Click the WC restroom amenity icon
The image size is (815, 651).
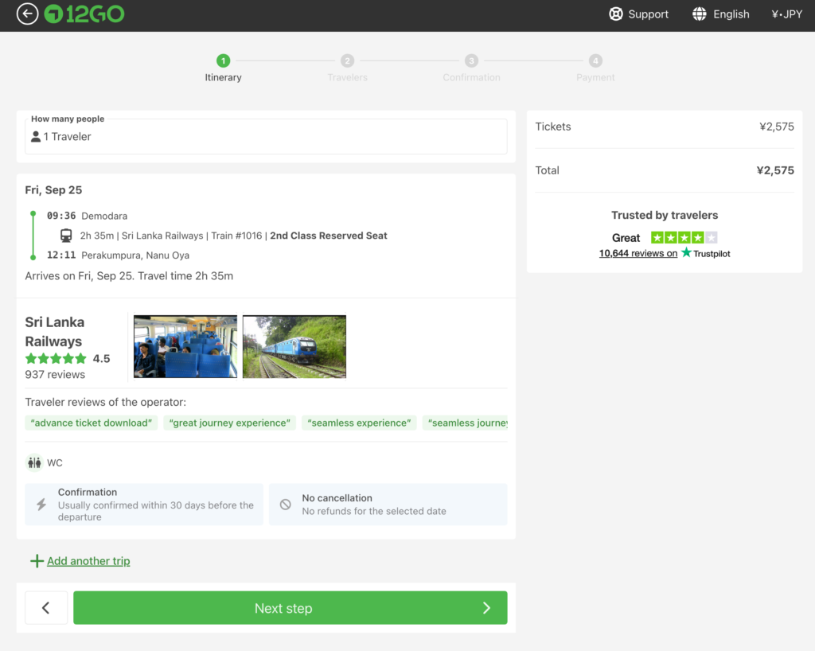[x=34, y=462]
